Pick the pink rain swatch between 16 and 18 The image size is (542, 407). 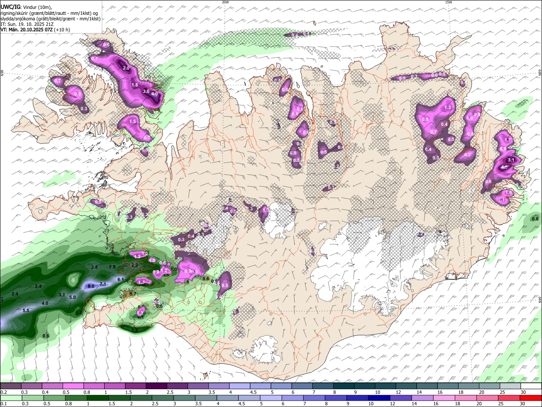pos(445,398)
